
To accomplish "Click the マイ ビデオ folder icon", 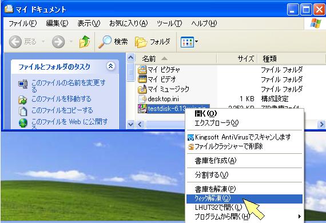I will (x=142, y=79).
